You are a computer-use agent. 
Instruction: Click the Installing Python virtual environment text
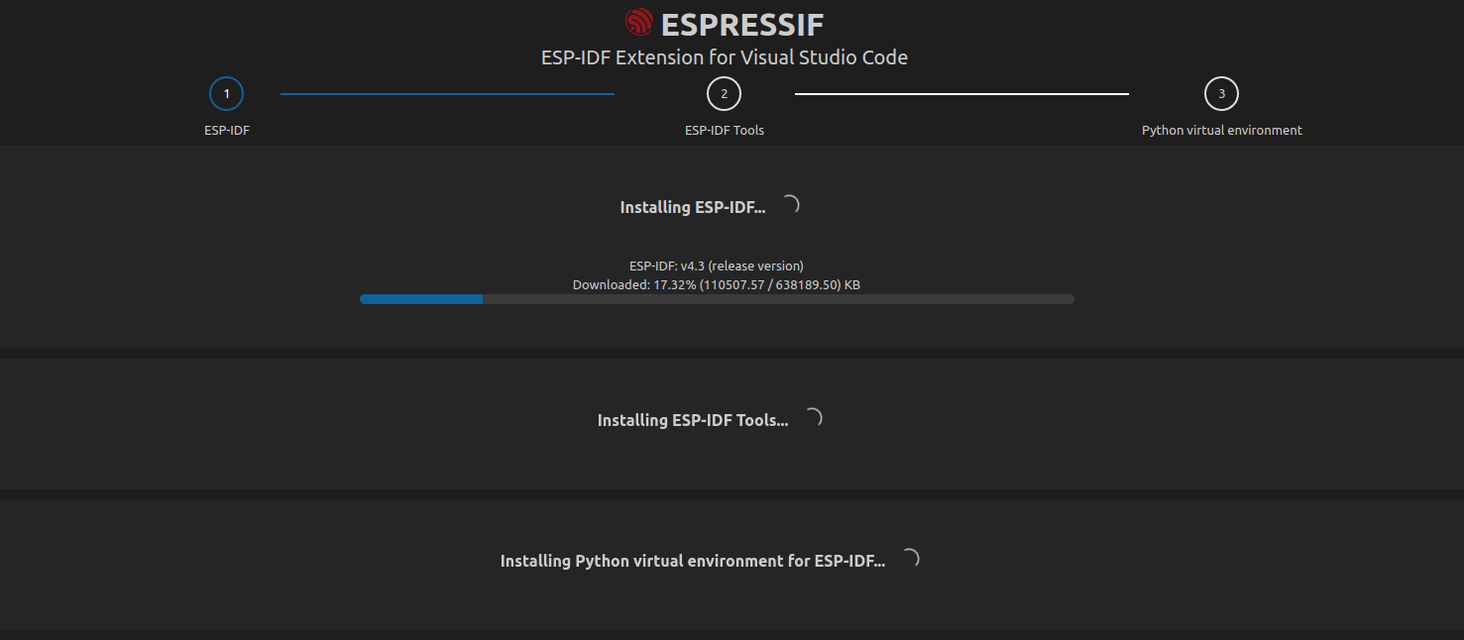692,560
